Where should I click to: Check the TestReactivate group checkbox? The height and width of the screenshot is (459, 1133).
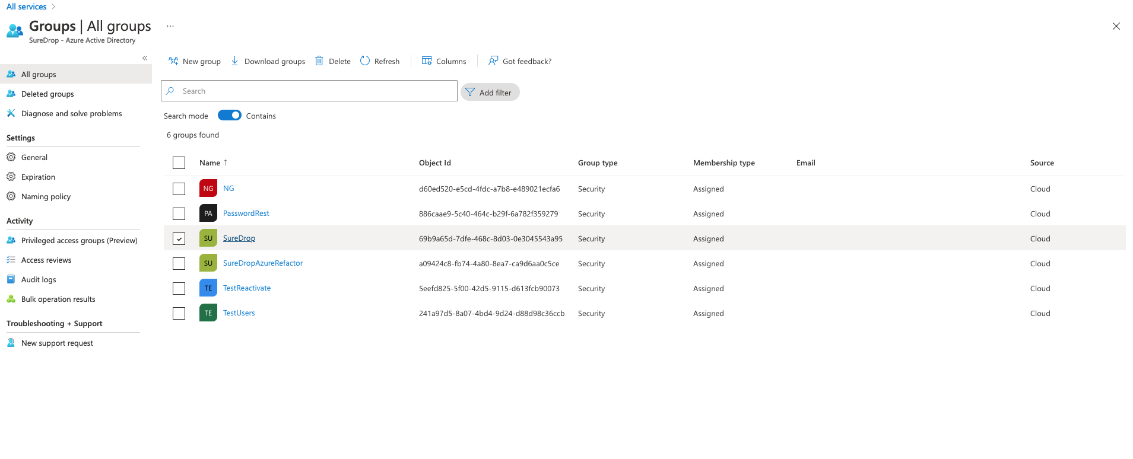[179, 288]
